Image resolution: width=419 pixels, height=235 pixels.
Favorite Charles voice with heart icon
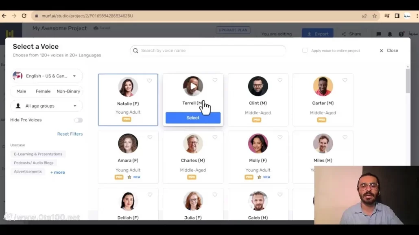pyautogui.click(x=215, y=138)
